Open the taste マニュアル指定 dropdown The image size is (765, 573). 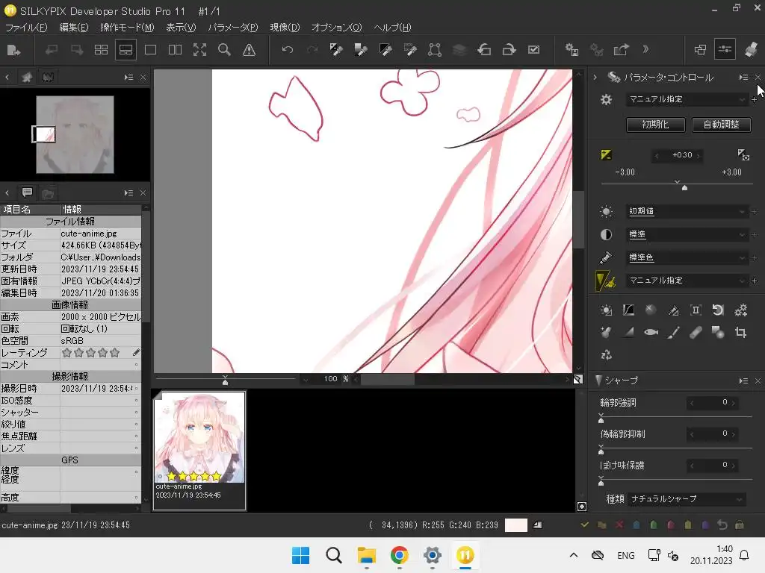pyautogui.click(x=687, y=99)
